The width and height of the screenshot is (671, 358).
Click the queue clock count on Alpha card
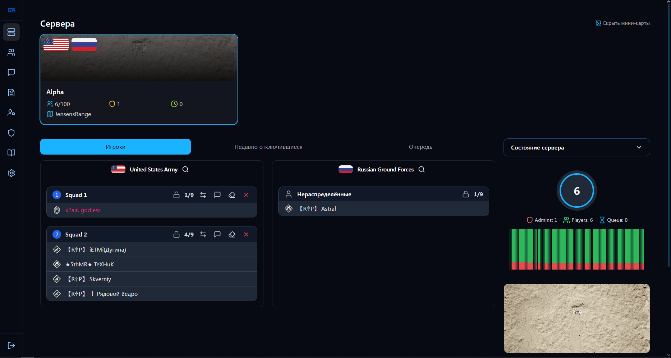pos(177,104)
